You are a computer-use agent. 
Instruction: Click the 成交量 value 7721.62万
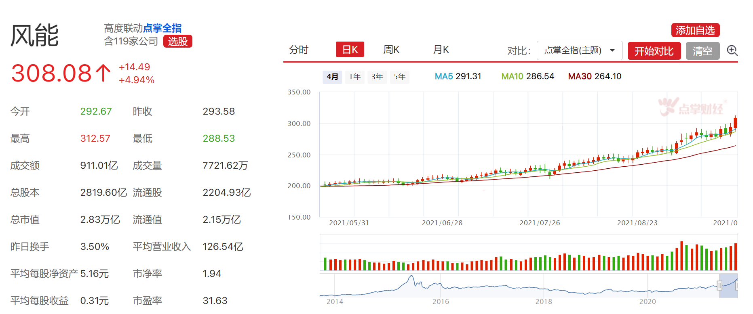click(x=225, y=165)
